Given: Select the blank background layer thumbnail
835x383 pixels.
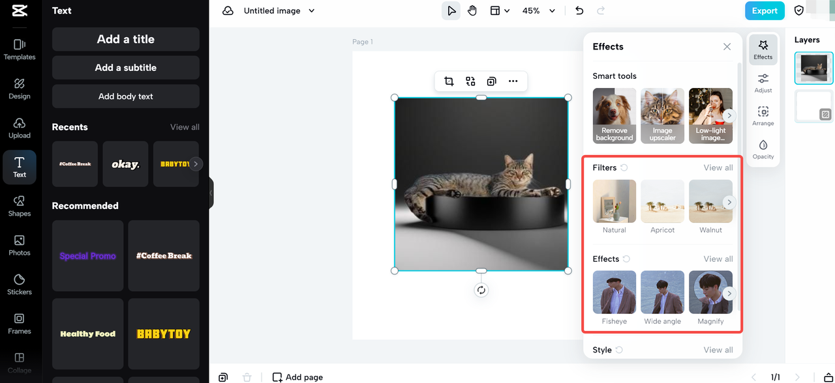Looking at the screenshot, I should click(x=813, y=107).
